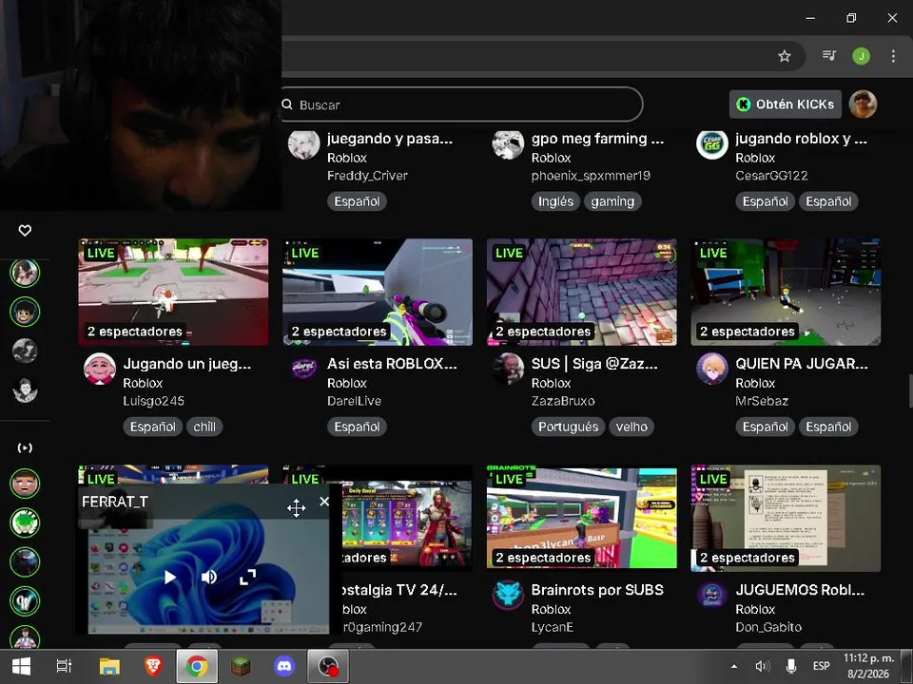Open Discord from the taskbar
The image size is (913, 684).
pyautogui.click(x=284, y=666)
